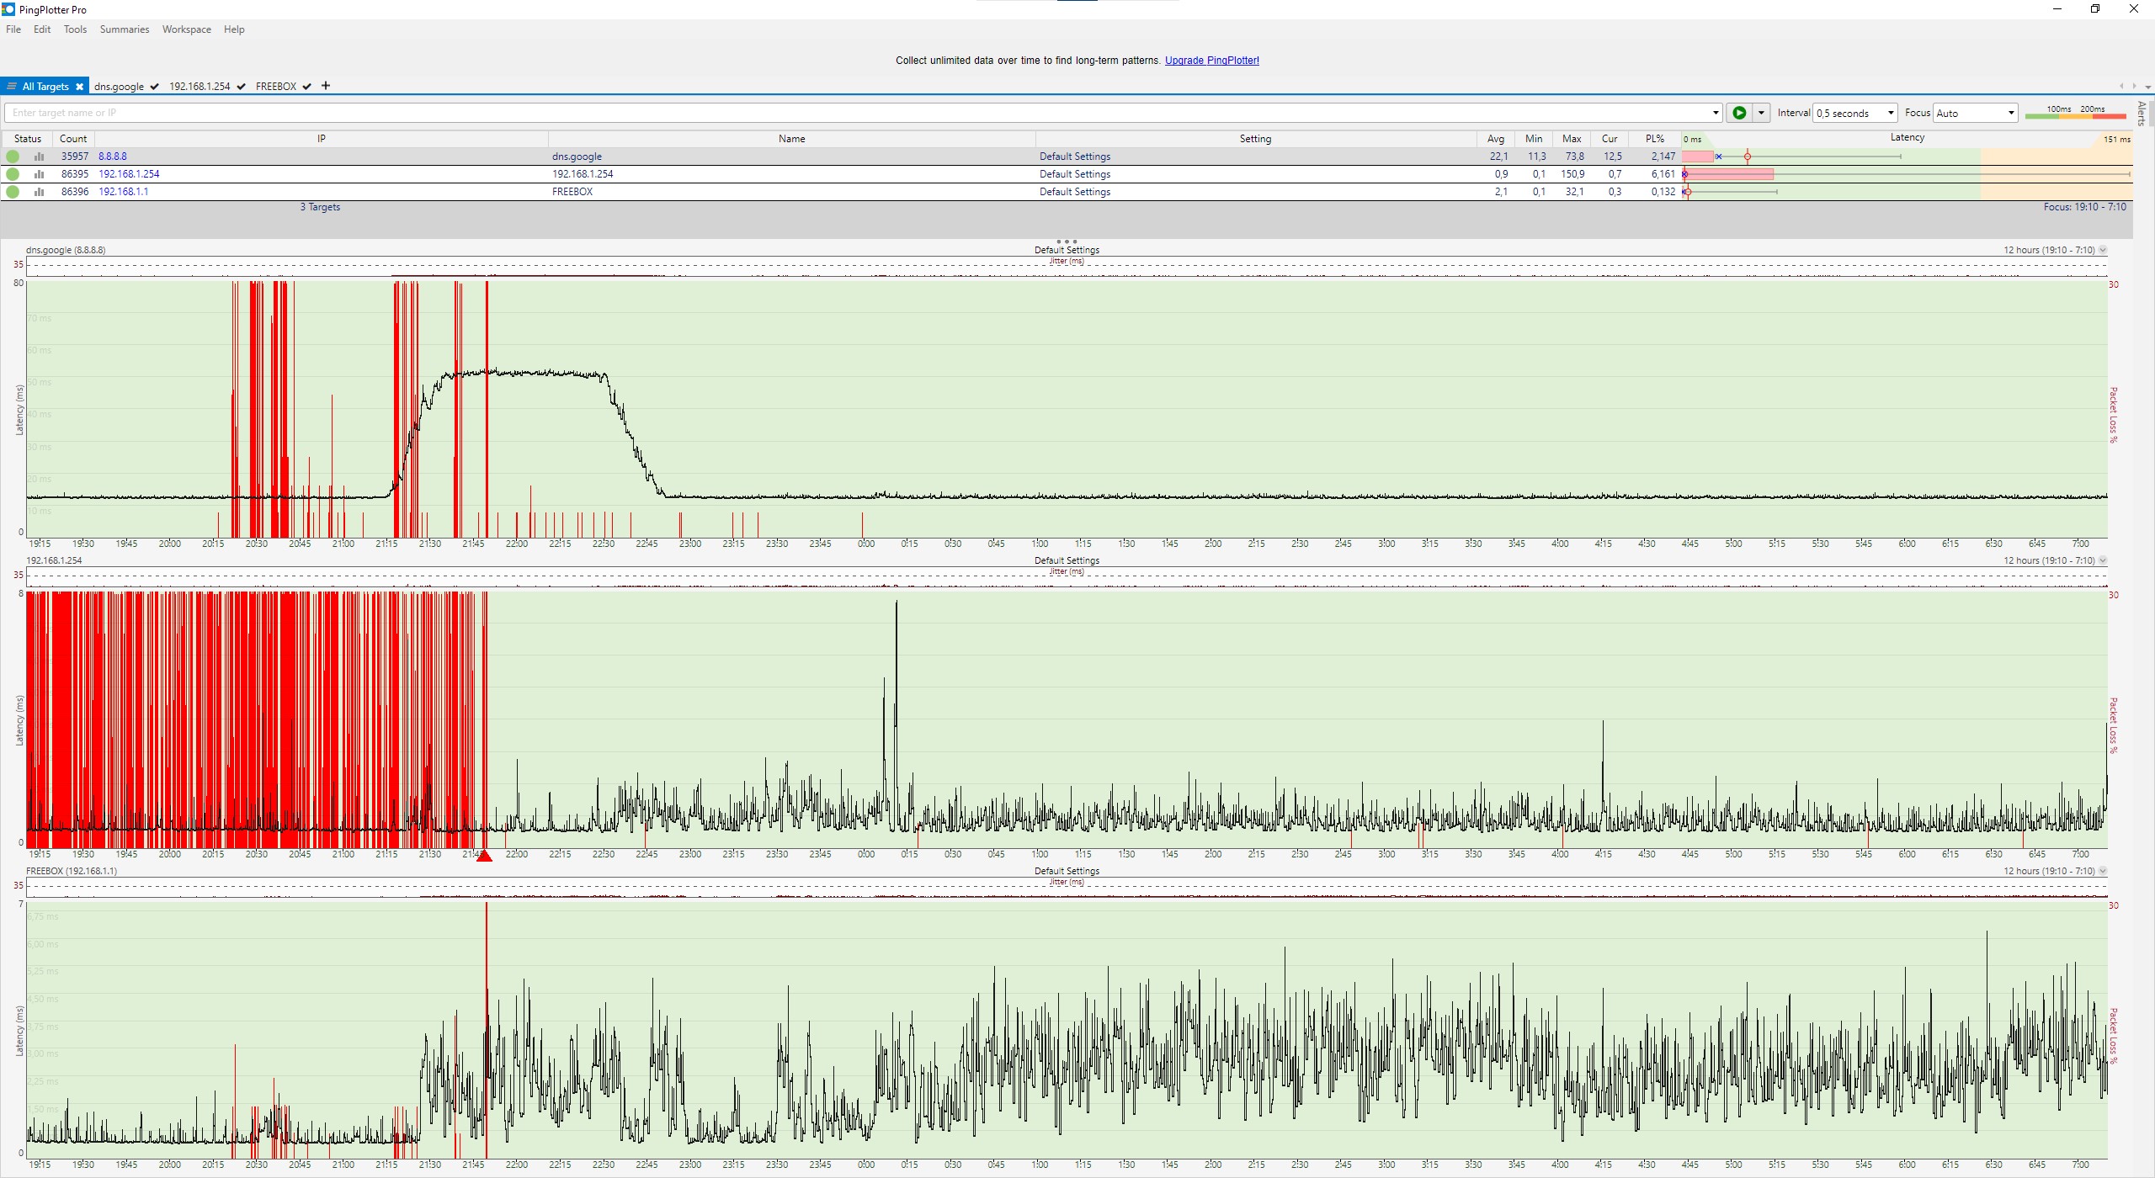Switch to the dns.google tab
The height and width of the screenshot is (1178, 2155).
point(120,87)
